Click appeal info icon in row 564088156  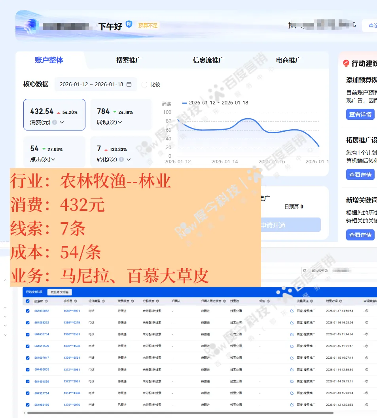[367, 405]
